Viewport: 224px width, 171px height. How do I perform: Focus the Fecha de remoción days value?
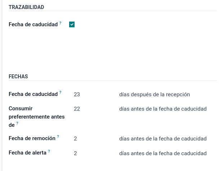[x=94, y=139]
